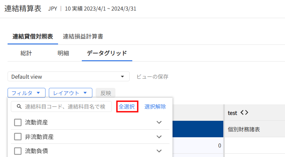Click the 全選択 link
The width and height of the screenshot is (285, 157).
(x=127, y=107)
